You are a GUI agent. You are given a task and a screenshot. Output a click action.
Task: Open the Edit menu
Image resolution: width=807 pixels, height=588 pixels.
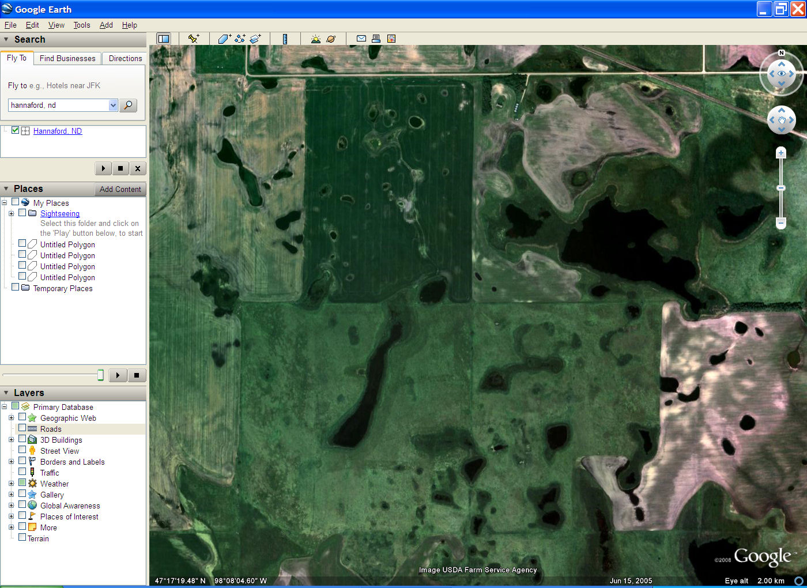(x=32, y=25)
